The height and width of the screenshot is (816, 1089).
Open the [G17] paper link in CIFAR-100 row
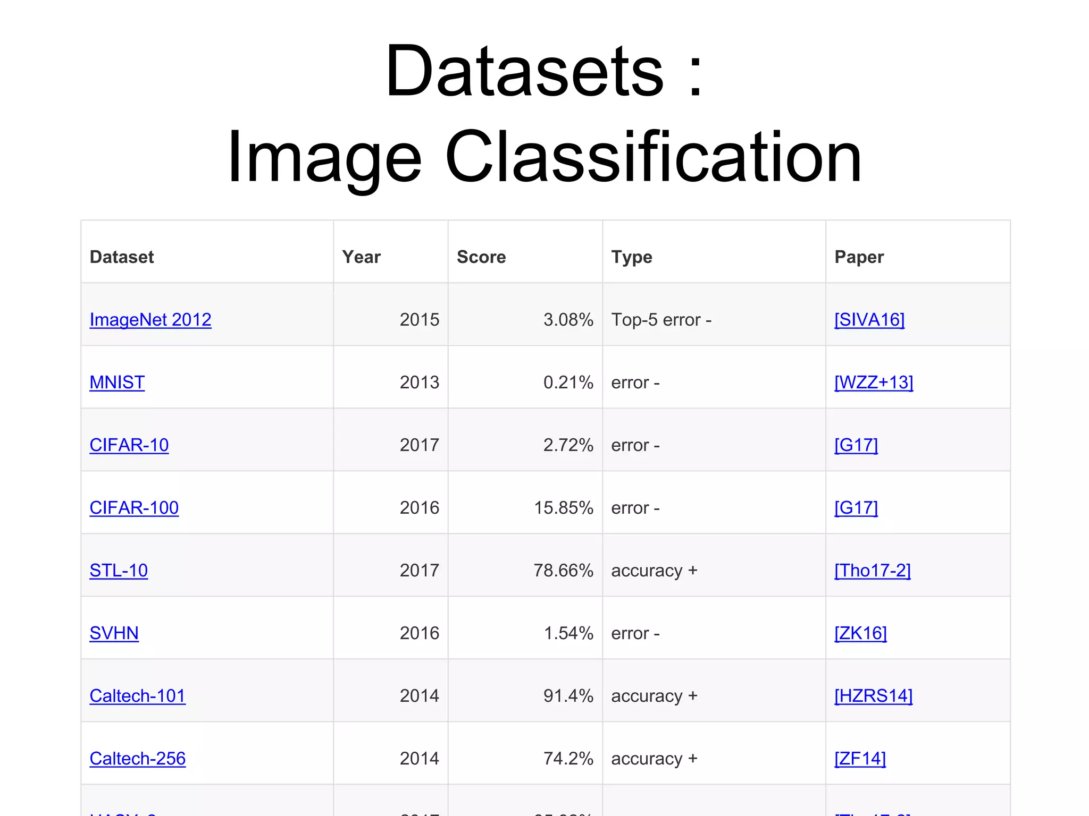pyautogui.click(x=856, y=508)
